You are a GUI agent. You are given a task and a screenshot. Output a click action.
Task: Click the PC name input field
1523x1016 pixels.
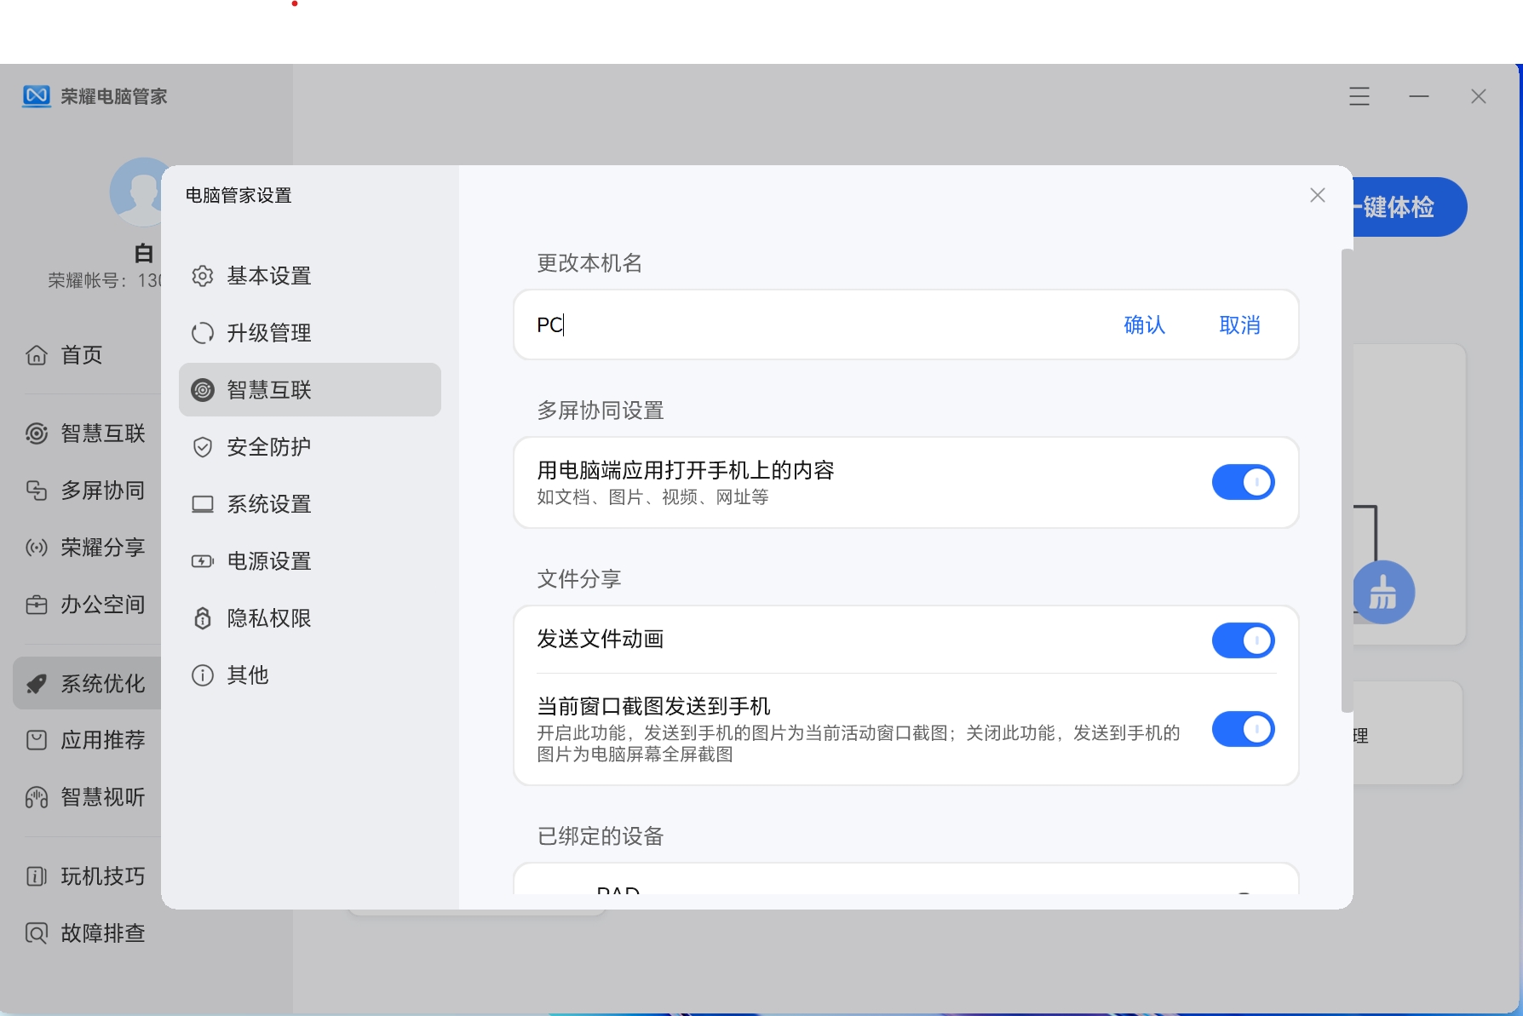[809, 325]
